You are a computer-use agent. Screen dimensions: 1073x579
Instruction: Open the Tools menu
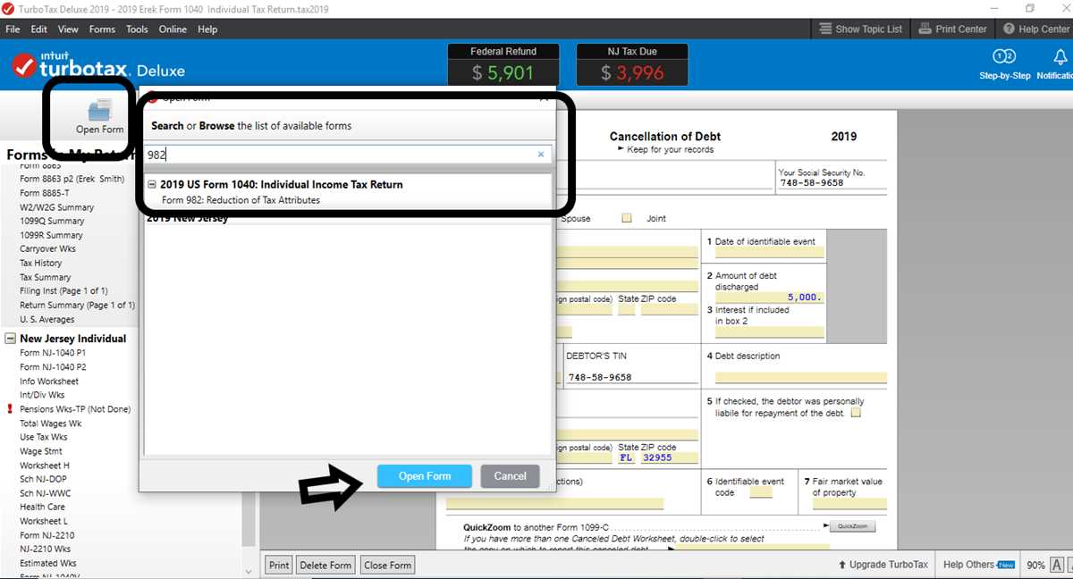[137, 29]
